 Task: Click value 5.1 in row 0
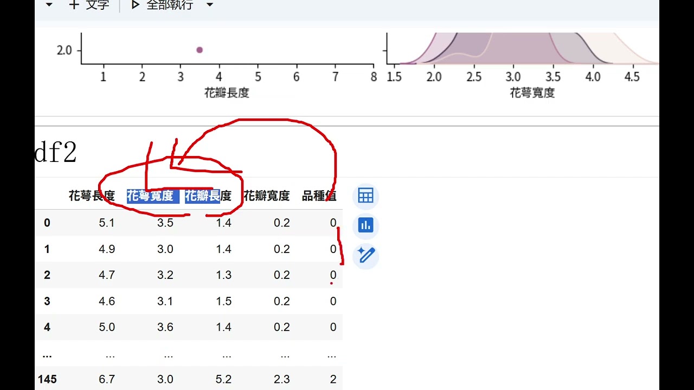(107, 223)
